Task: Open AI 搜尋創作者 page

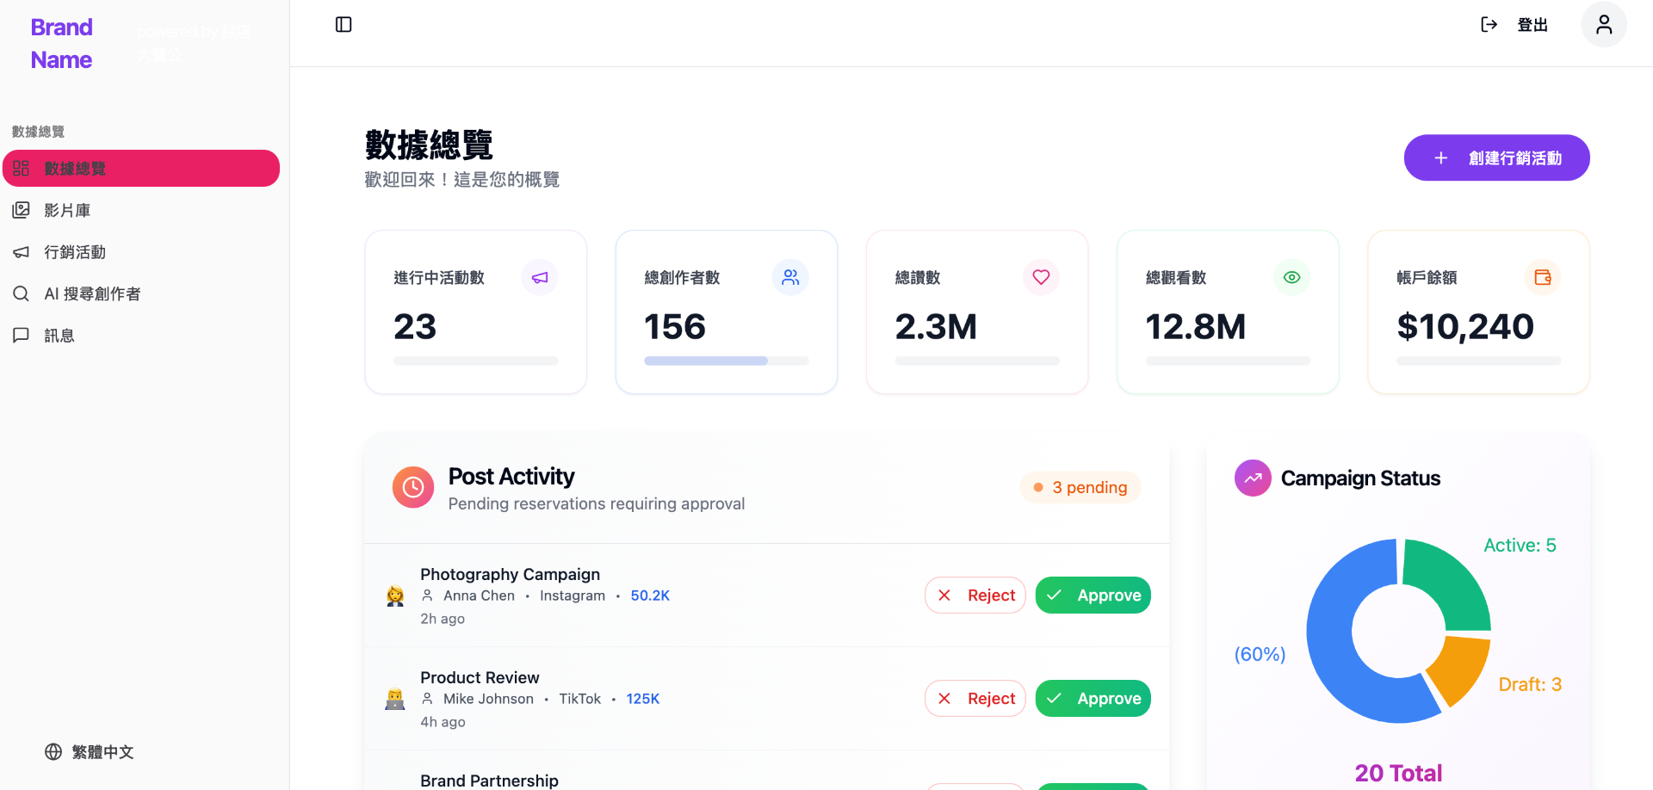Action: [x=141, y=293]
